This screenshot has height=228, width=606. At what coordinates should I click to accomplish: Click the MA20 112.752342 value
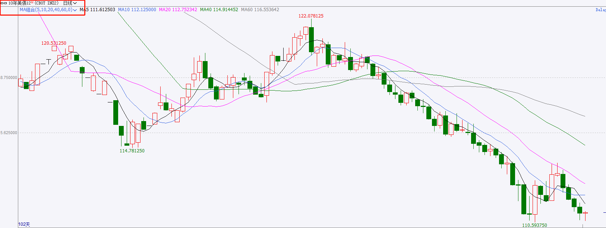[x=178, y=10]
